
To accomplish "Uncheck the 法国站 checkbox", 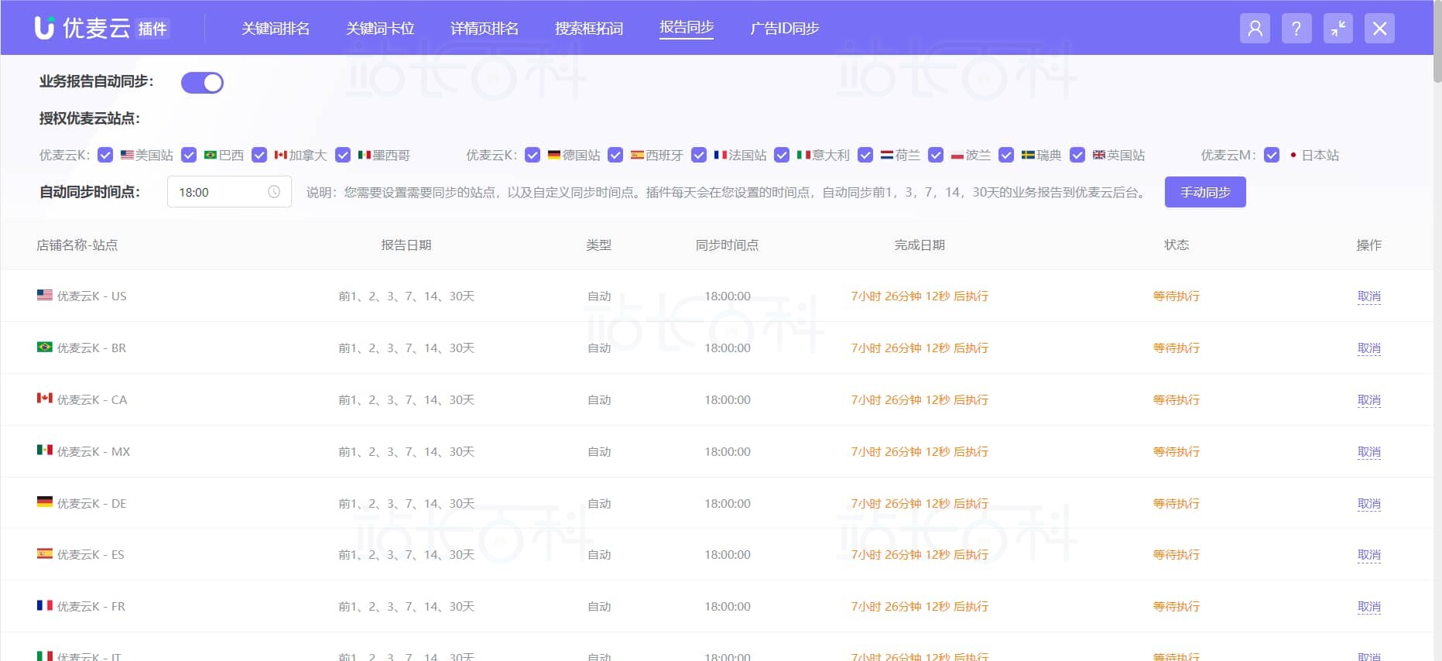I will click(699, 155).
